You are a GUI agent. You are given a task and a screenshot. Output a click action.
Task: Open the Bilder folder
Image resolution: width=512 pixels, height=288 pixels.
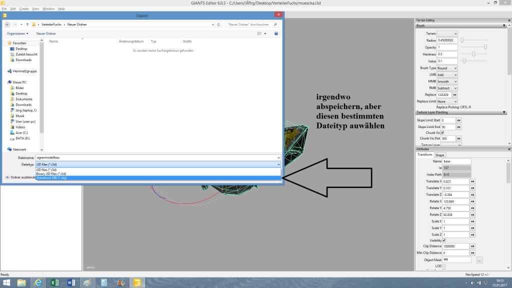tap(19, 88)
